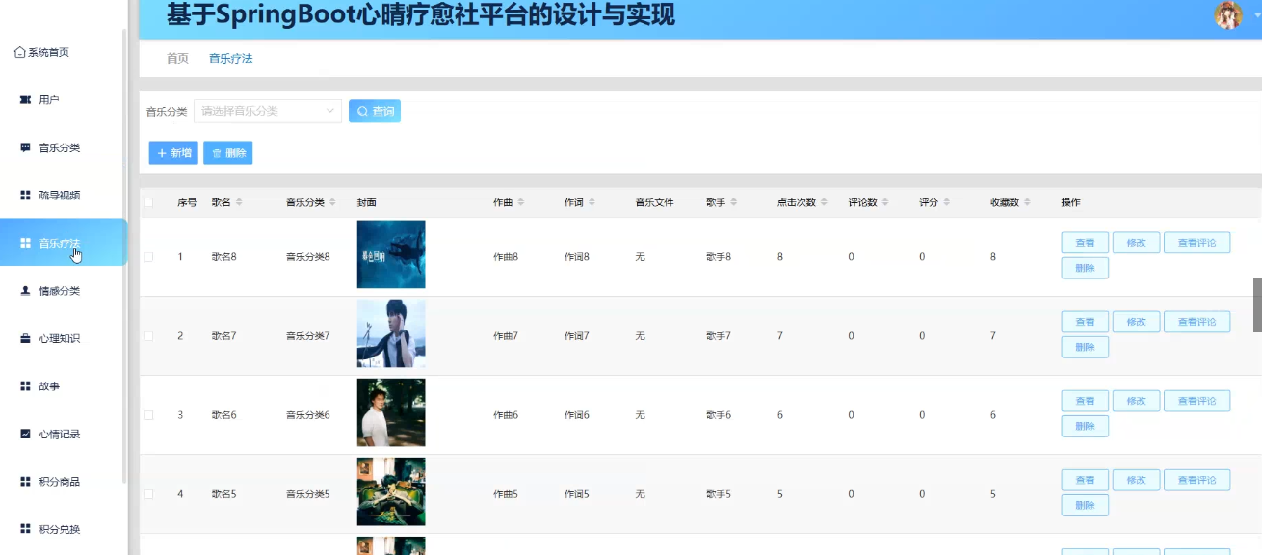Open the 请选择音乐分类 dropdown
This screenshot has width=1262, height=555.
[268, 111]
